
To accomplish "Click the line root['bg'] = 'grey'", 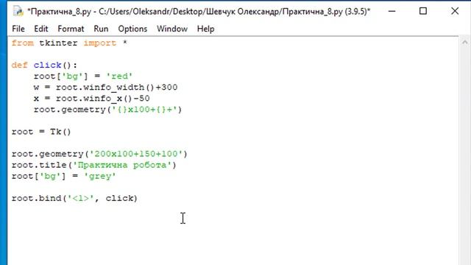I will coord(64,177).
